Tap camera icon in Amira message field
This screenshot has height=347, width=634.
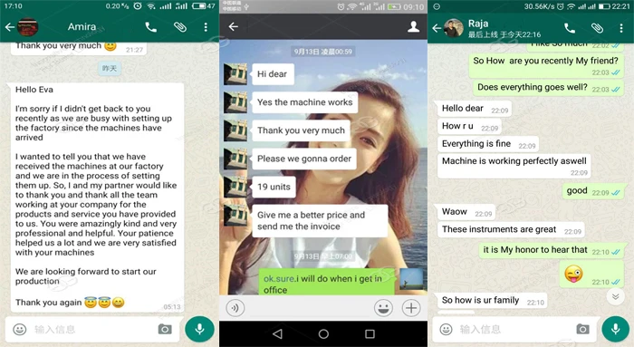tap(165, 329)
